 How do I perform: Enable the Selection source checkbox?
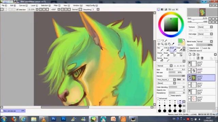tap(188, 50)
